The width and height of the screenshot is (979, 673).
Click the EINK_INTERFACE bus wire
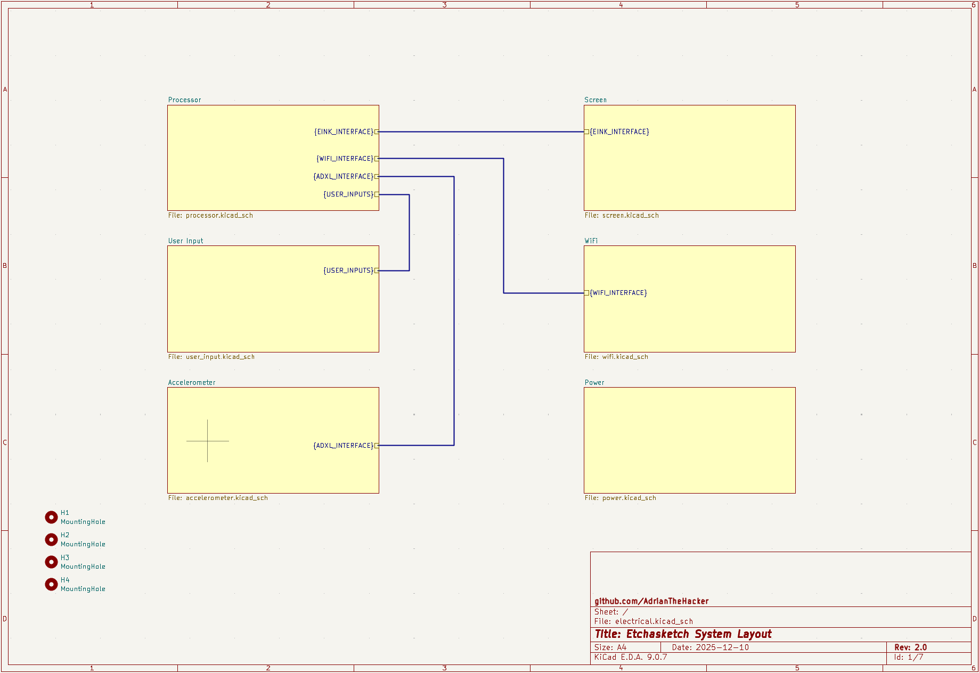point(482,132)
